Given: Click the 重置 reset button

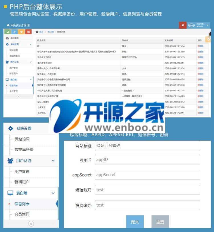Looking at the screenshot, I should point(160,222).
